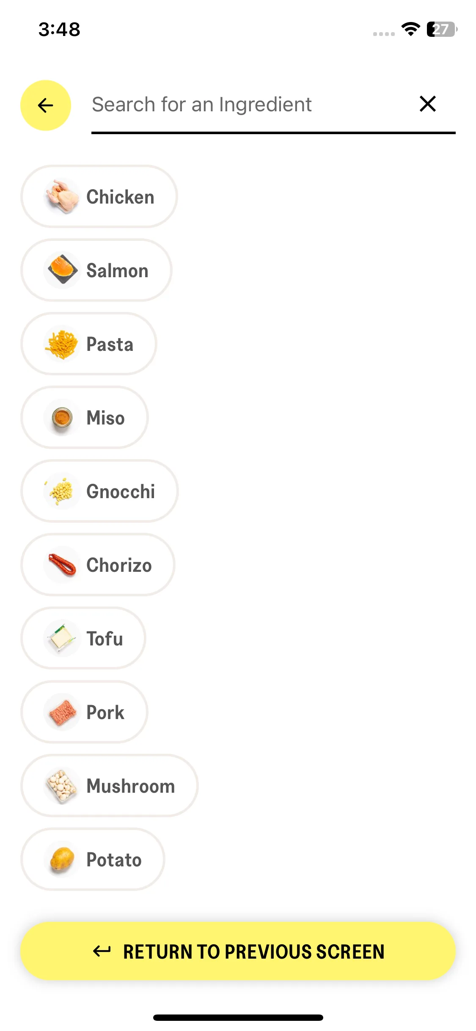
Task: Tap the gnocchi thumbnail image
Action: point(62,491)
